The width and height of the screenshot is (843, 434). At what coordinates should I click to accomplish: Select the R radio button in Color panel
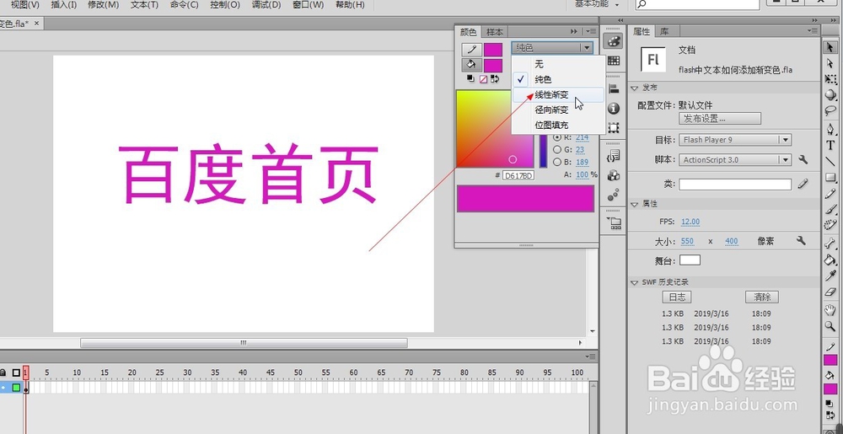pos(557,137)
